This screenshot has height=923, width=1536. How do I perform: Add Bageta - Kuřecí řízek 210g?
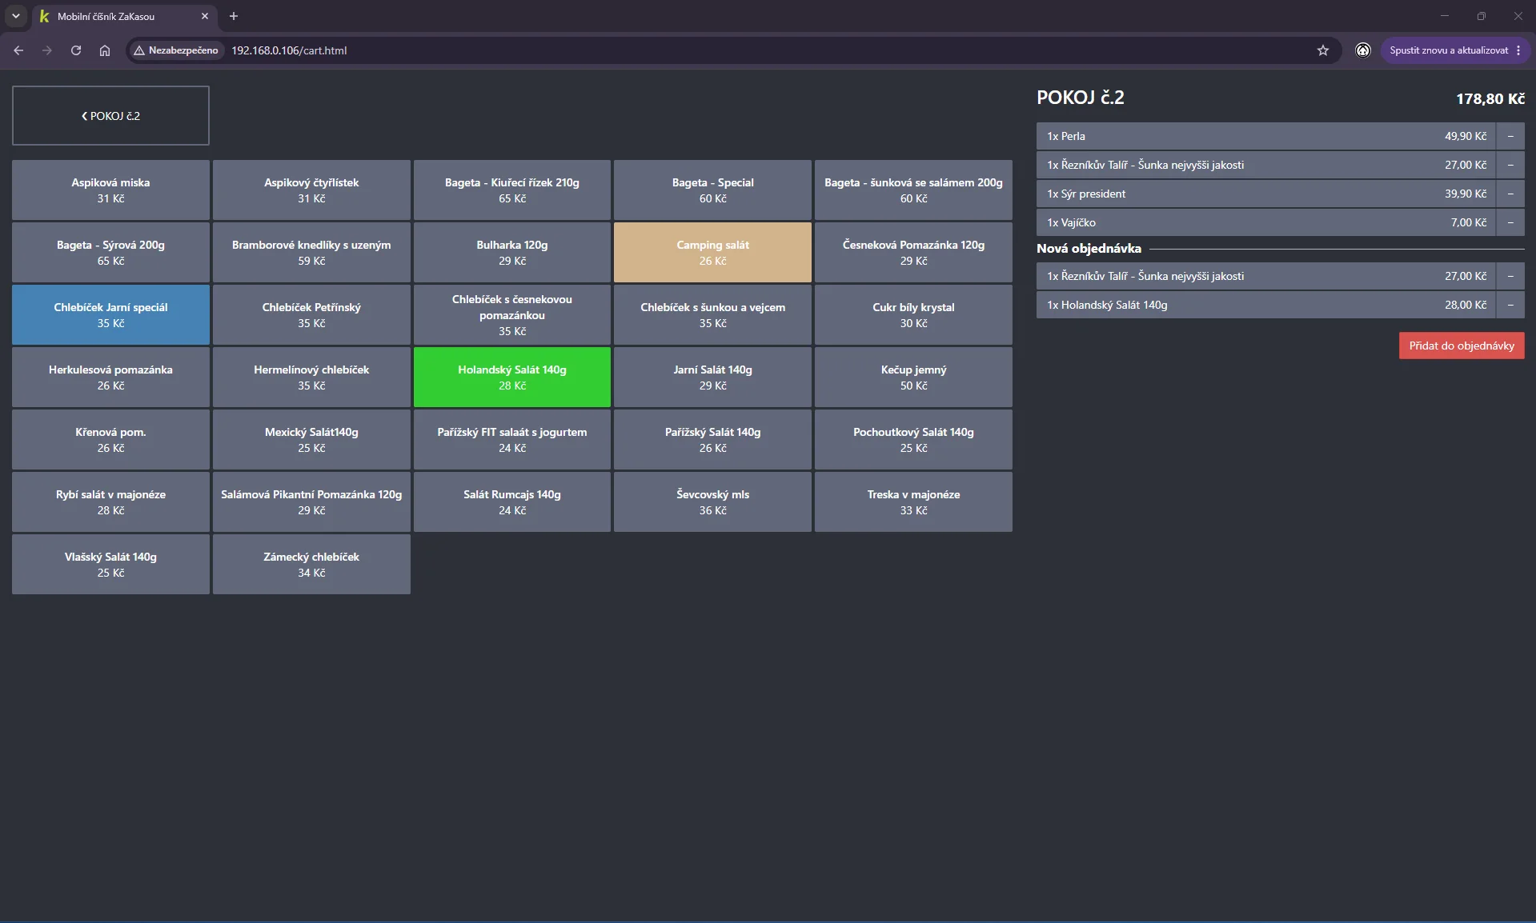512,190
